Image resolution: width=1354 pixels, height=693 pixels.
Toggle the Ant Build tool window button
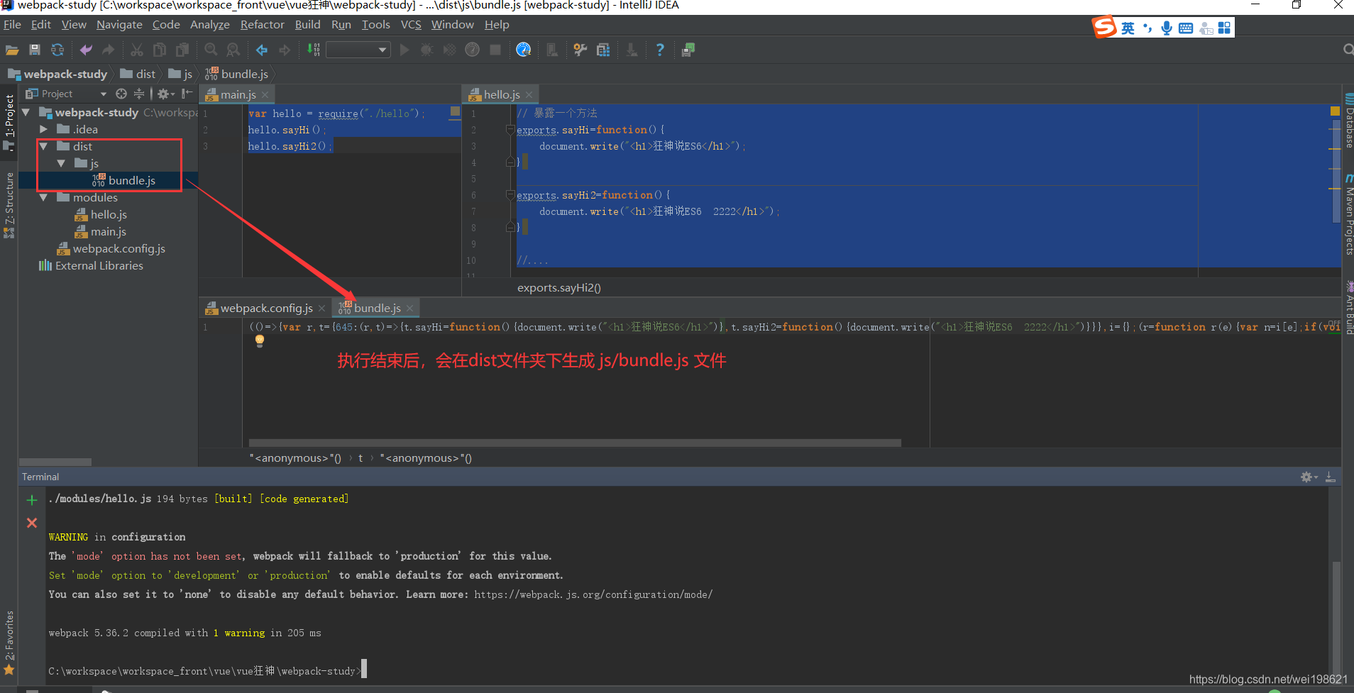pos(1348,309)
